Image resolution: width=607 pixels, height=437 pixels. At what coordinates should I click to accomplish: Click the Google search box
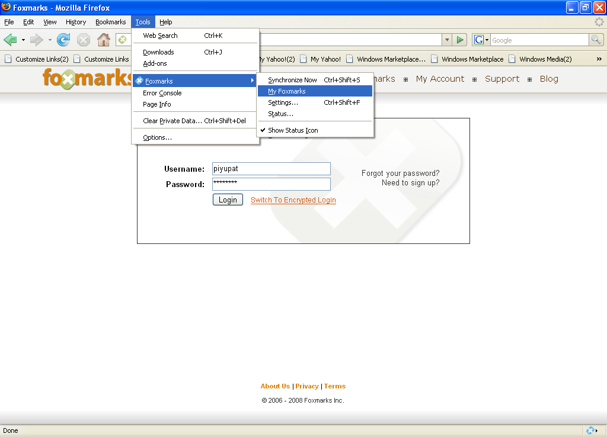(x=539, y=40)
